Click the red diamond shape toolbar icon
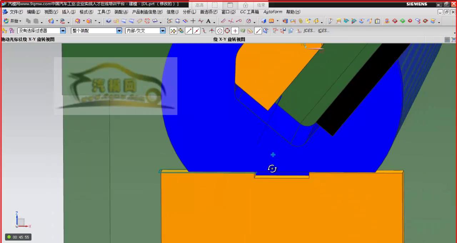Viewport: 457px width, 243px height. pos(395,21)
